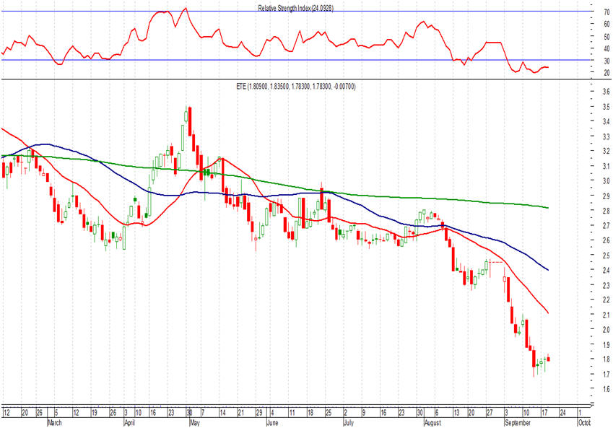
Task: Click the 3.2 price axis label
Action: (606, 152)
